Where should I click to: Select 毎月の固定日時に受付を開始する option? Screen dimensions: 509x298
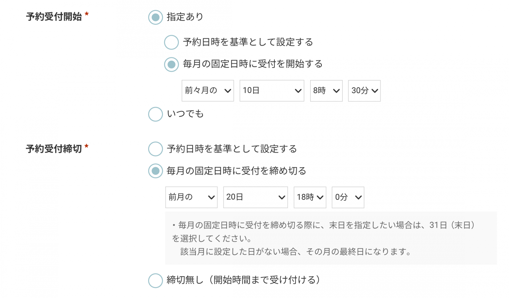click(x=172, y=64)
